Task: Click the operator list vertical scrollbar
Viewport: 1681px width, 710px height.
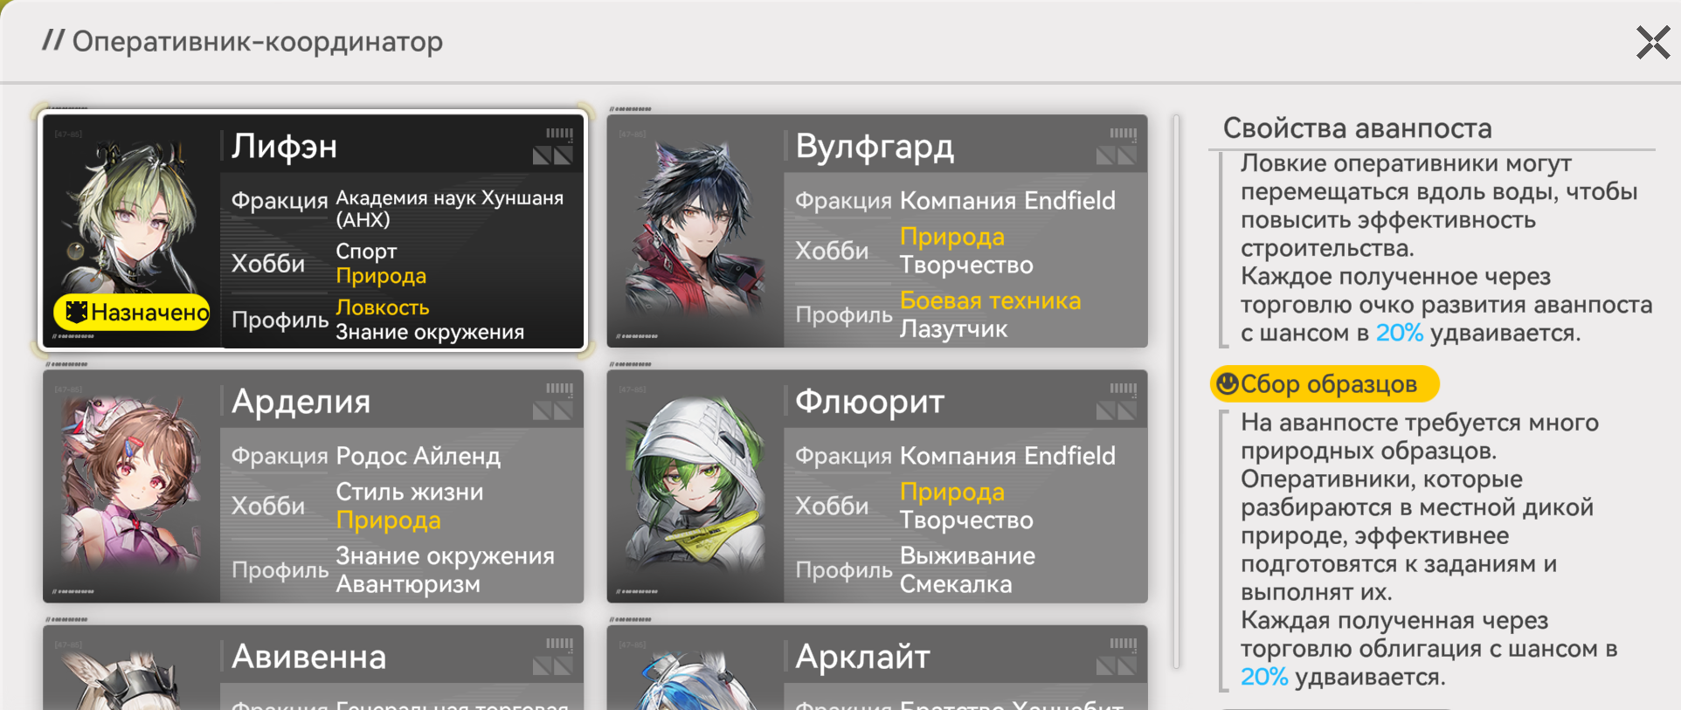Action: click(1176, 391)
